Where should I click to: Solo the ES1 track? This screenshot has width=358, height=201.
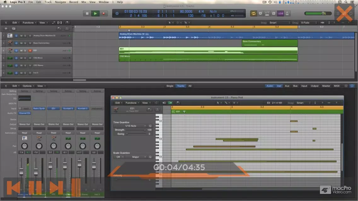(x=25, y=51)
